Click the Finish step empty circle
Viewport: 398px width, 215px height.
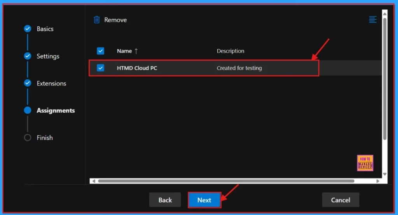tap(28, 137)
